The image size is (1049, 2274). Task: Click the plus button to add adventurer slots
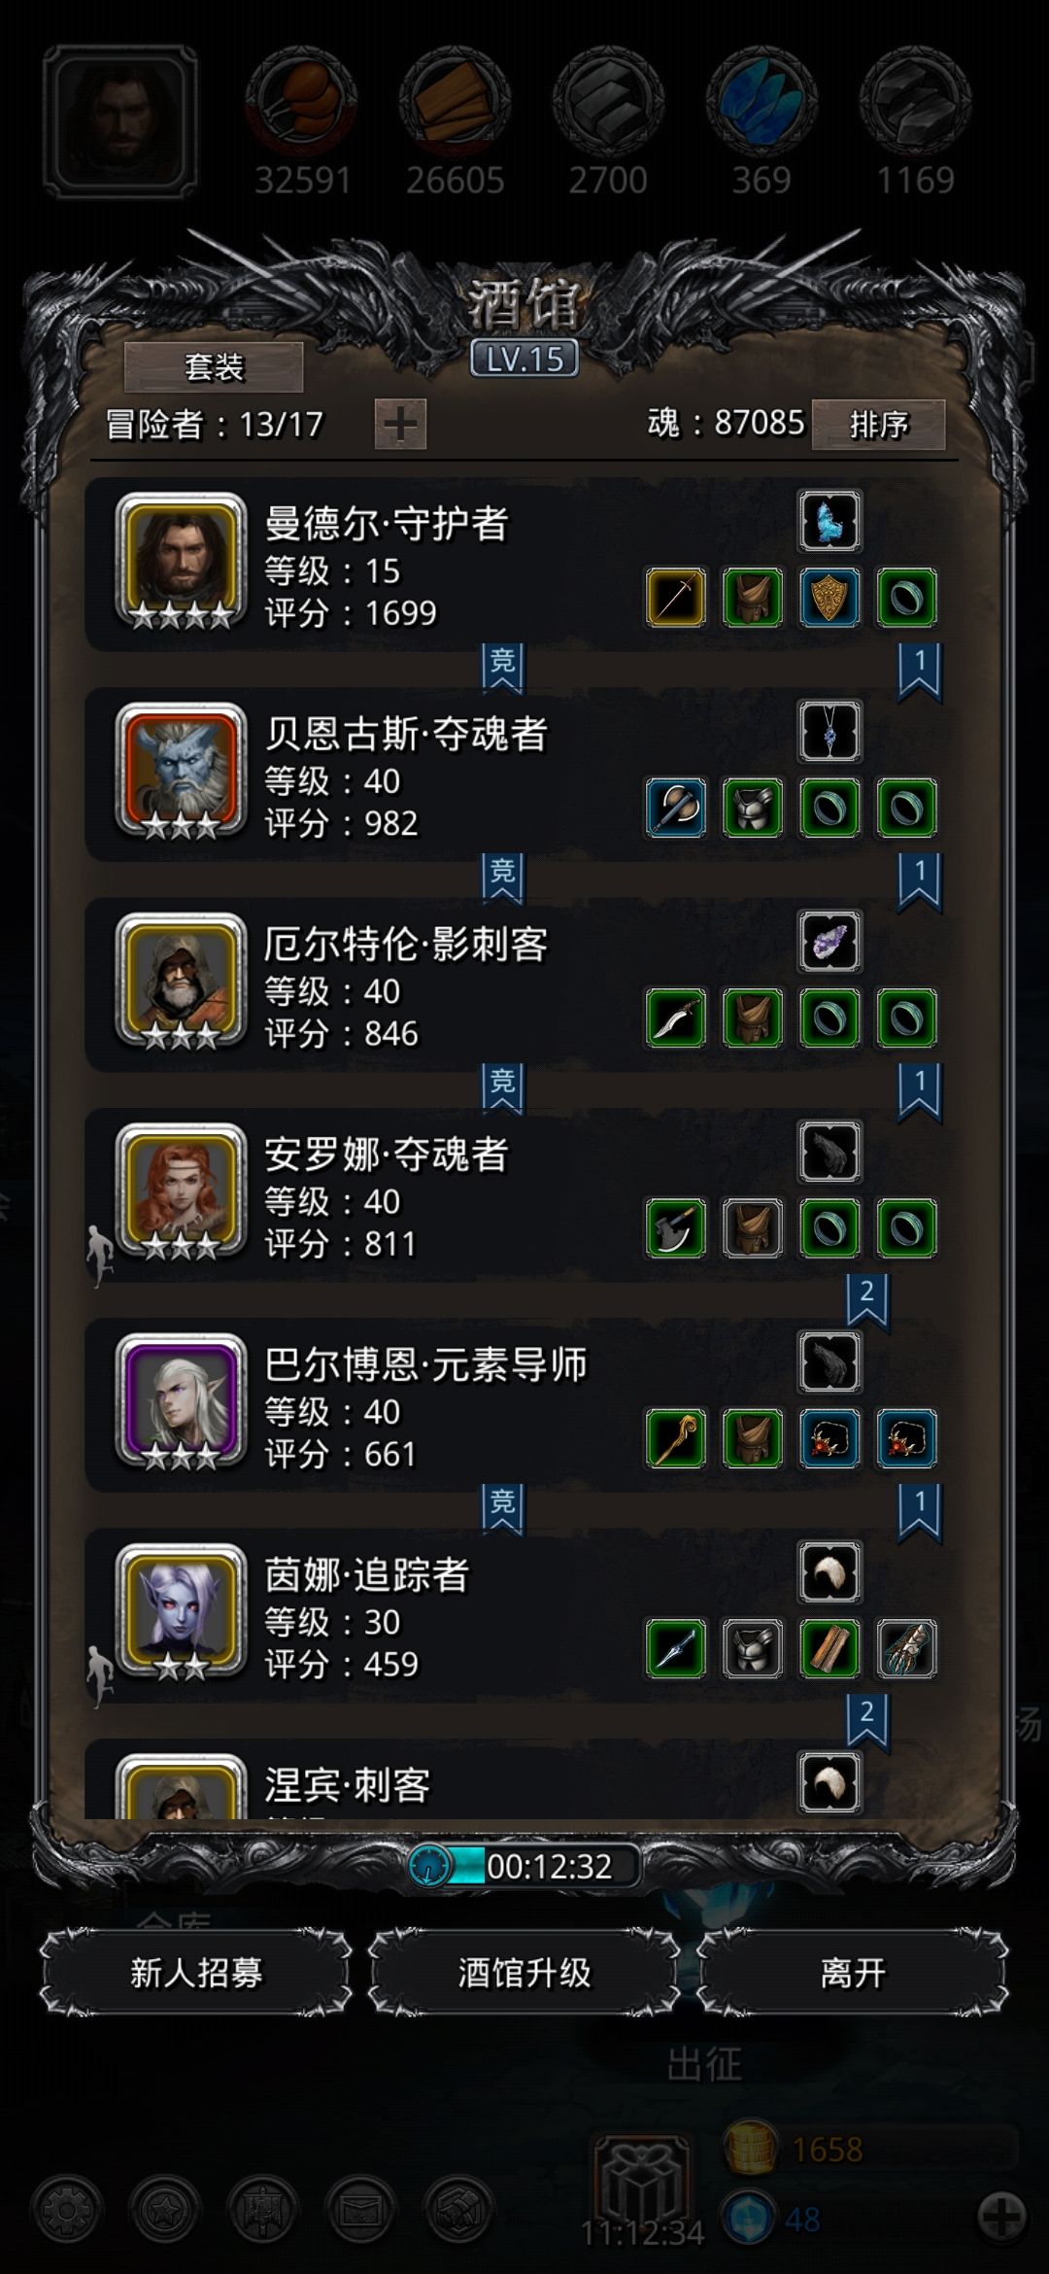coord(400,425)
